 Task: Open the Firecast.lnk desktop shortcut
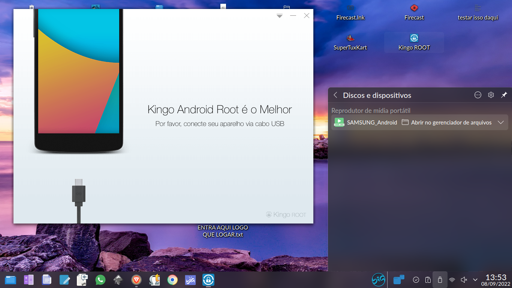350,13
